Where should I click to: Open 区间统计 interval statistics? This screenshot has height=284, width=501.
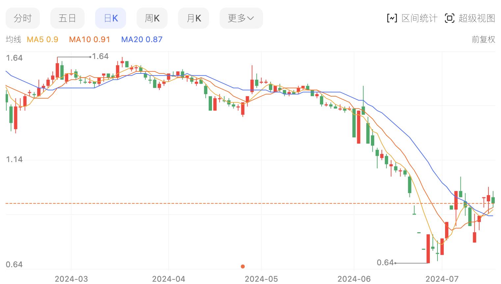(419, 18)
